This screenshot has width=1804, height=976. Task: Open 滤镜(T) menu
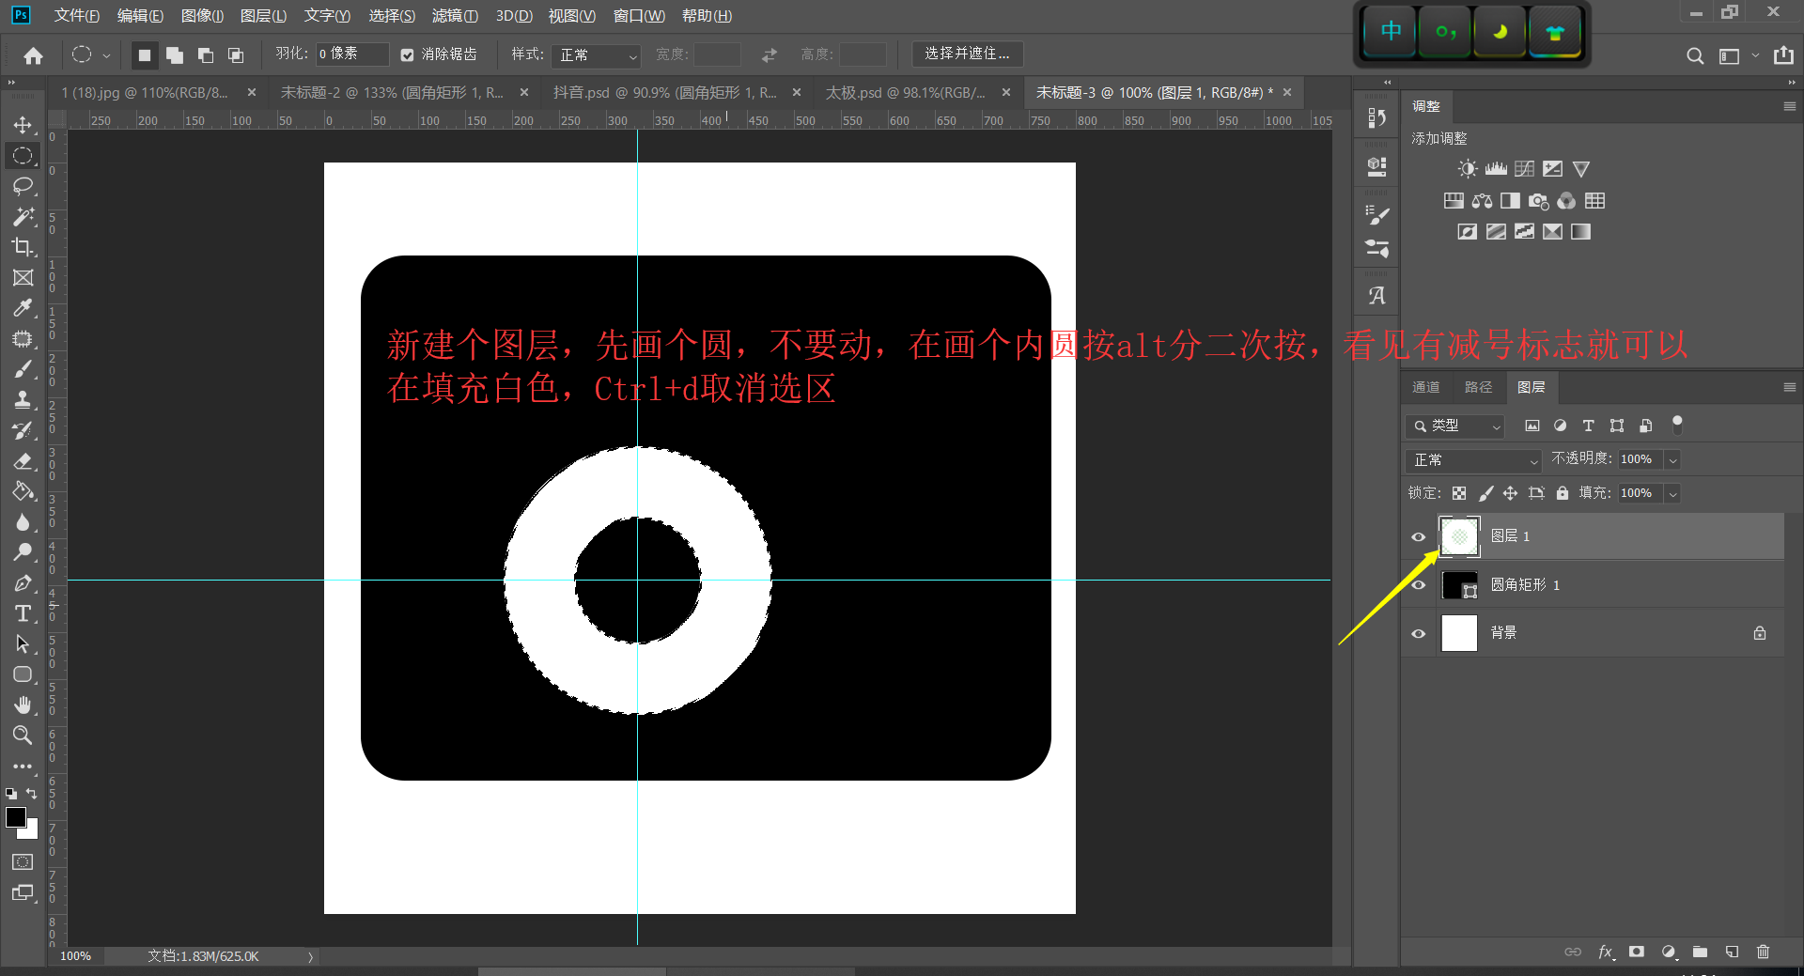455,16
